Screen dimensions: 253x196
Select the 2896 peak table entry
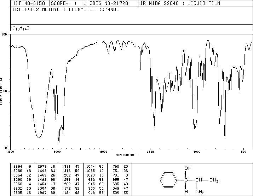[x=22, y=193]
